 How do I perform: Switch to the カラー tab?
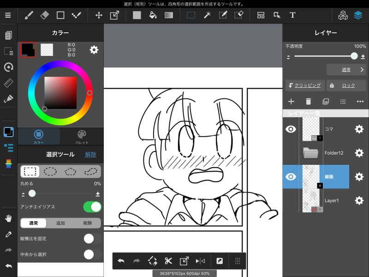[x=39, y=136]
